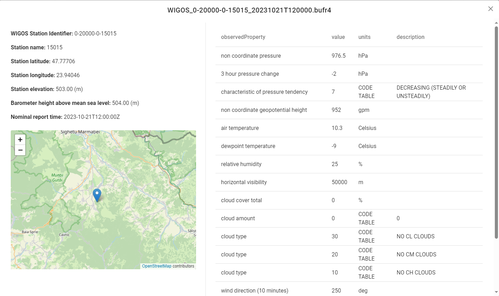
Task: Click the cloud type value 20
Action: pos(335,255)
